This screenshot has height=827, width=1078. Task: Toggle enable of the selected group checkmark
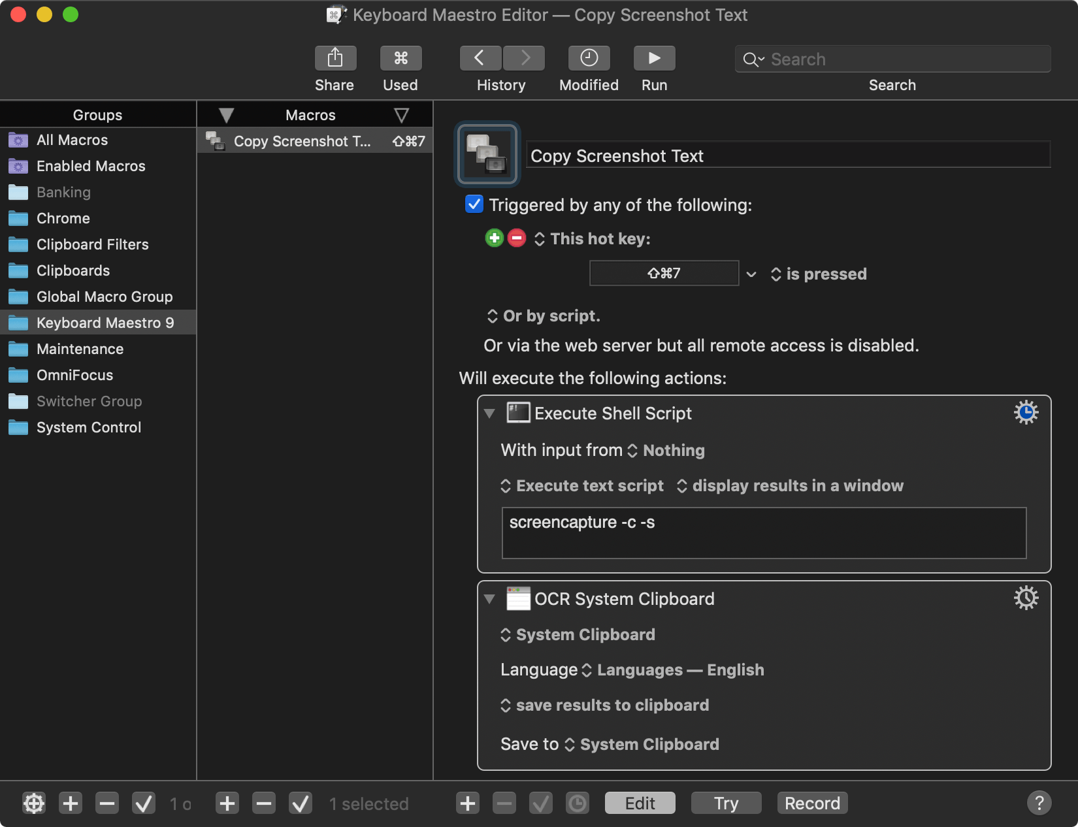(144, 803)
